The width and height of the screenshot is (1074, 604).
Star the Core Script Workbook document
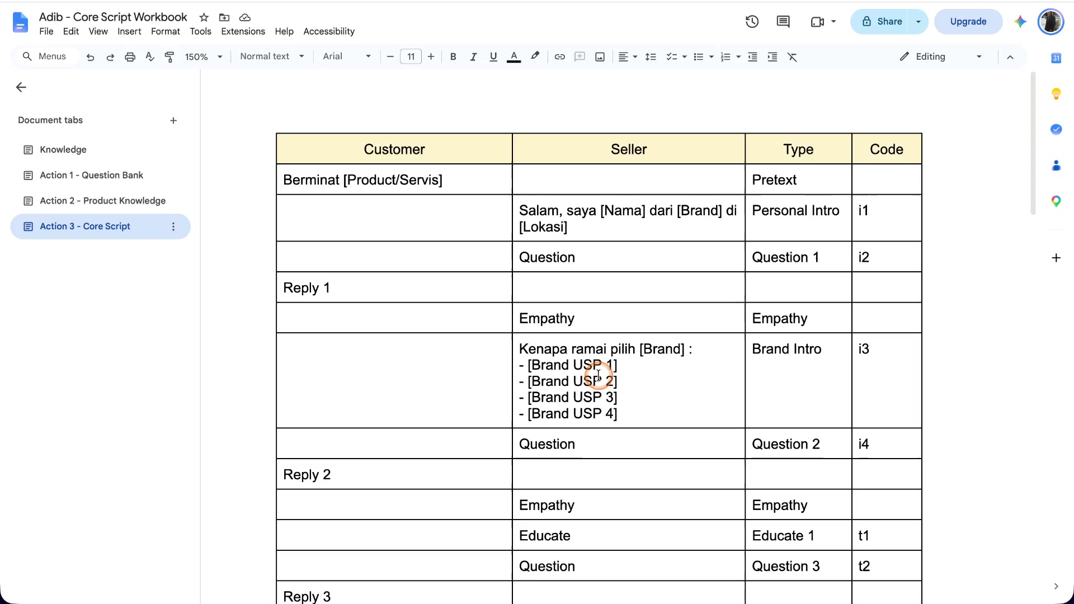pos(204,17)
